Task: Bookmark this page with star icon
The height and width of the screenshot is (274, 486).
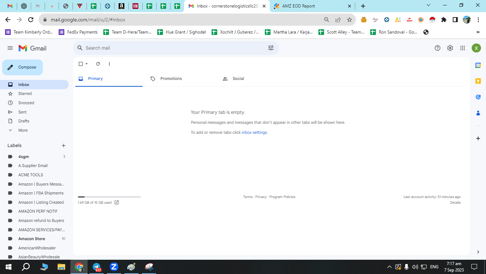Action: pyautogui.click(x=349, y=20)
